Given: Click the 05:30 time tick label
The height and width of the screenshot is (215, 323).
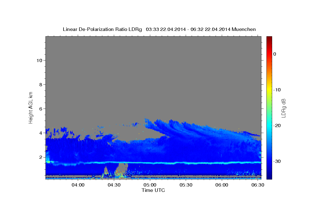Looking at the screenshot, I should tap(186, 185).
